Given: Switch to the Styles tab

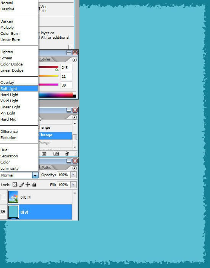Looking at the screenshot, I should pos(45,59).
